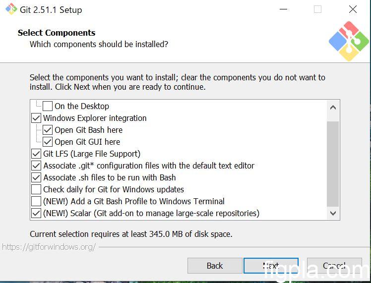The height and width of the screenshot is (283, 371).
Task: Enable Check daily for Git updates
Action: (x=36, y=189)
